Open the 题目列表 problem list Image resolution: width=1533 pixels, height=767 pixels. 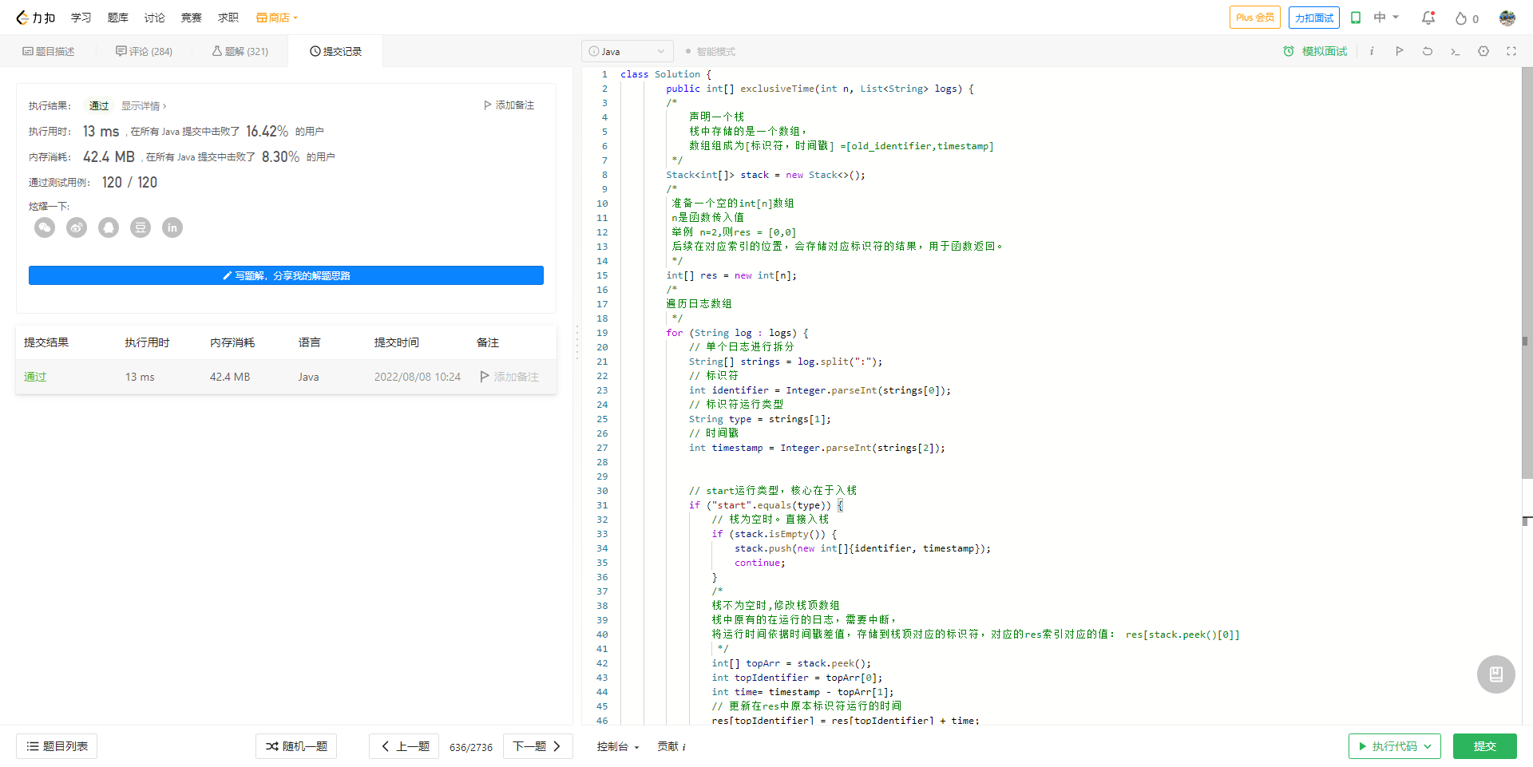pos(57,746)
